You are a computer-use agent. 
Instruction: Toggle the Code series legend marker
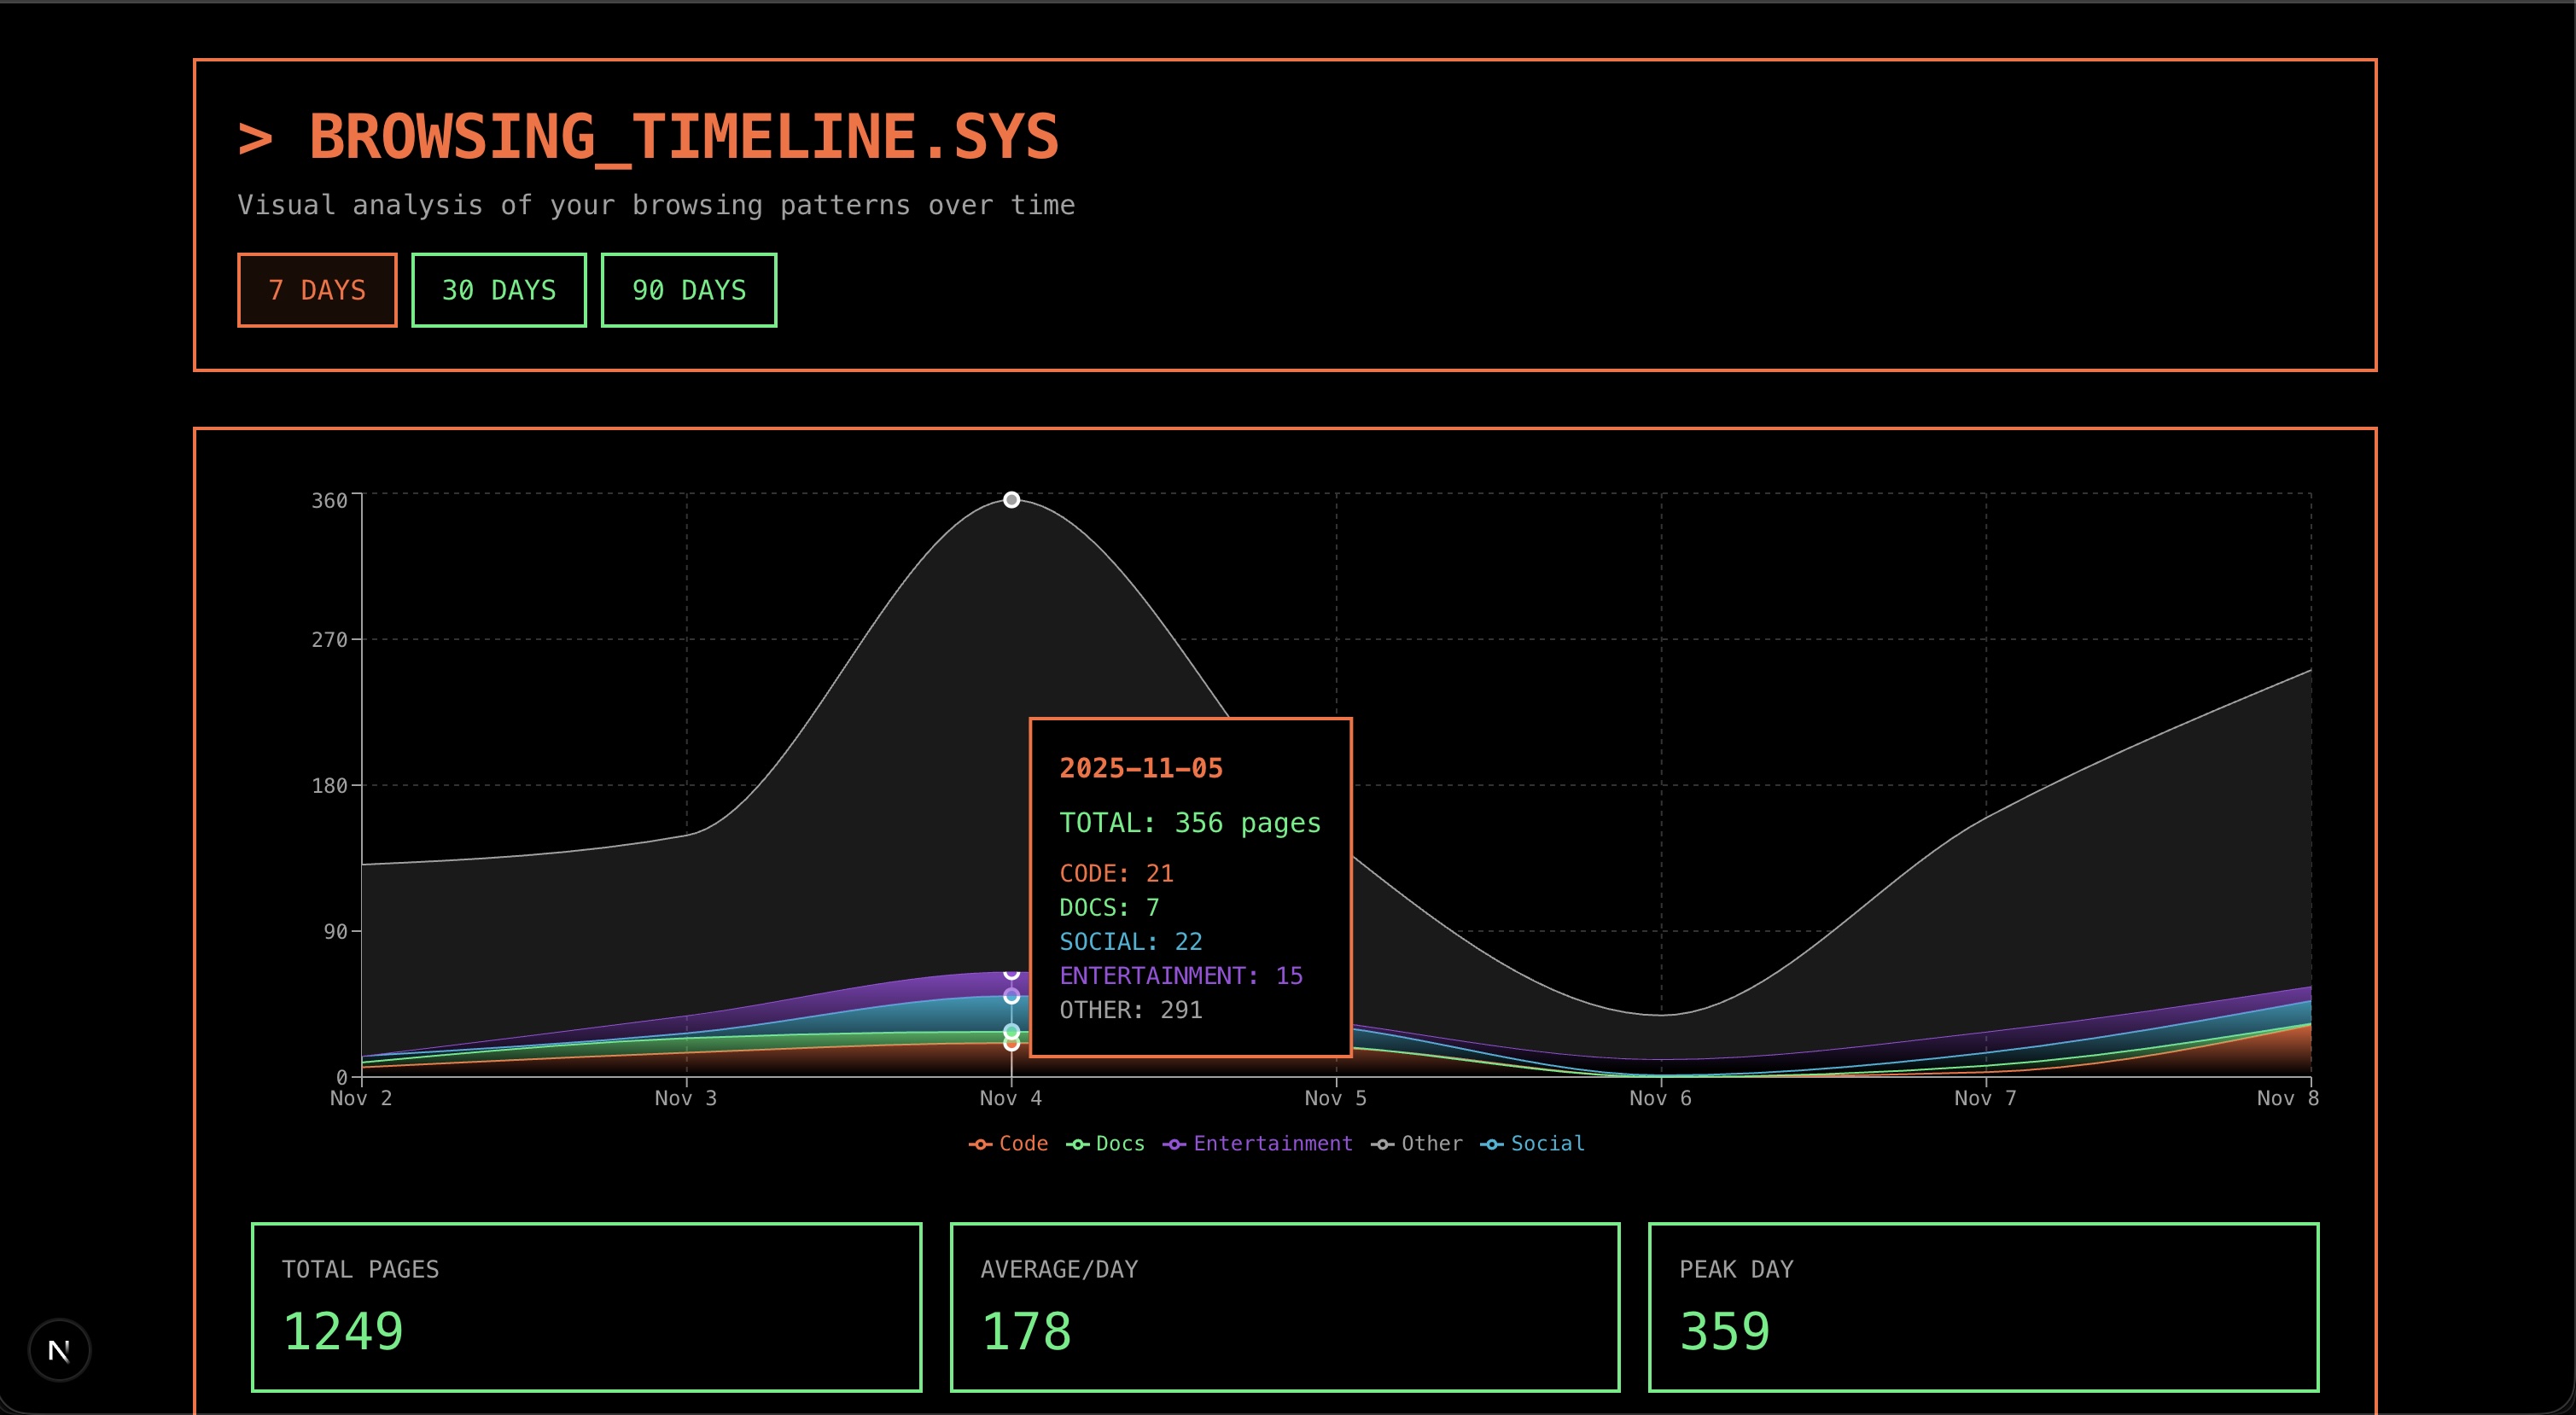pyautogui.click(x=980, y=1144)
